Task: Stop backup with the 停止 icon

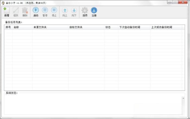Action: click(x=54, y=10)
